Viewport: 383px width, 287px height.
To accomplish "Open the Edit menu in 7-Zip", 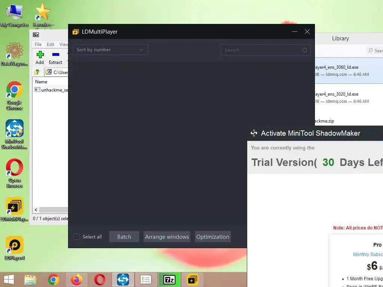I will [x=50, y=44].
